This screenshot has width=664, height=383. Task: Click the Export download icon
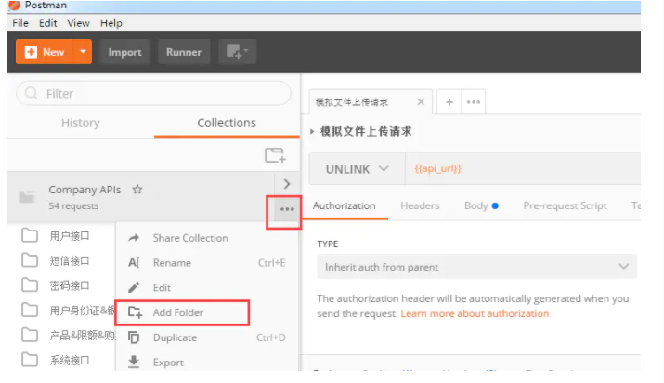pos(134,362)
